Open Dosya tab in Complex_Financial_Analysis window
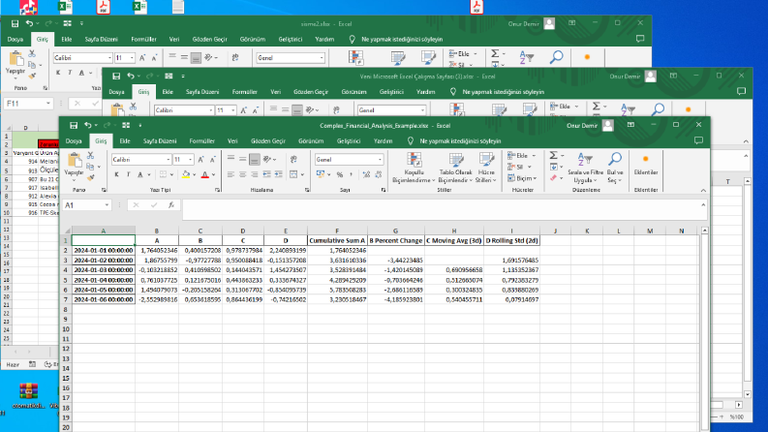The height and width of the screenshot is (432, 768). coord(74,141)
